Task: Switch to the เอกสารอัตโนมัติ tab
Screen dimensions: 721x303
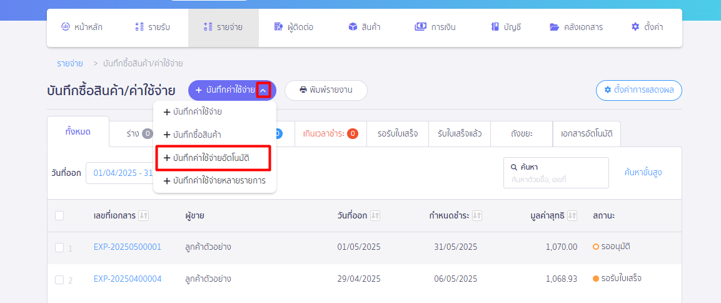Action: (x=587, y=134)
